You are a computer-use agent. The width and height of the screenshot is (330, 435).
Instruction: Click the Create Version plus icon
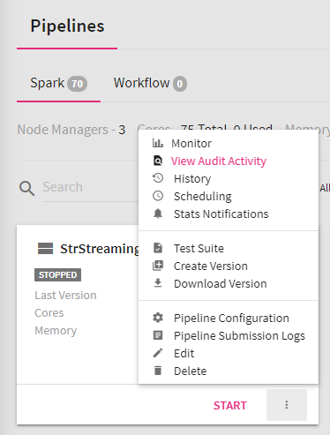tap(158, 266)
